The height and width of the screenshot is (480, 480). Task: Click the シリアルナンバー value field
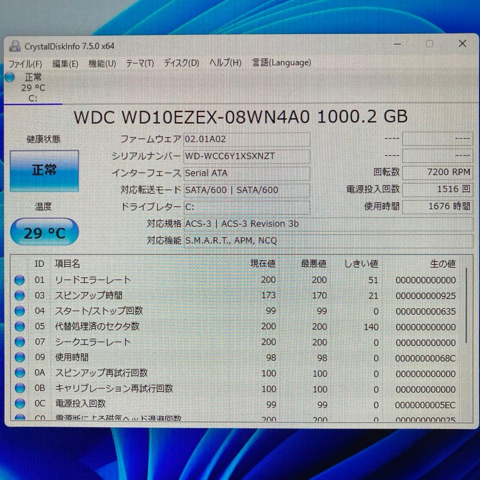(x=247, y=156)
